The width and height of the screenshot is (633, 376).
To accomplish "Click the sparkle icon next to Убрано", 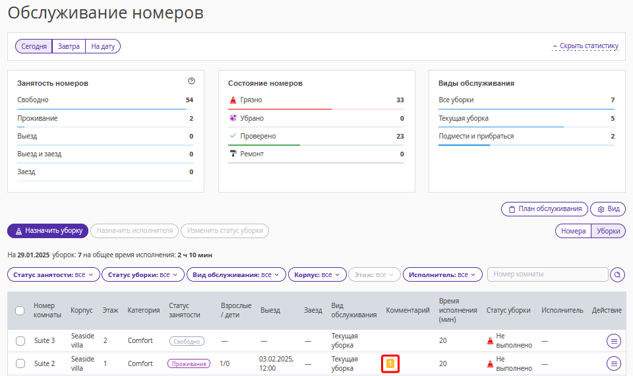I will tap(233, 118).
